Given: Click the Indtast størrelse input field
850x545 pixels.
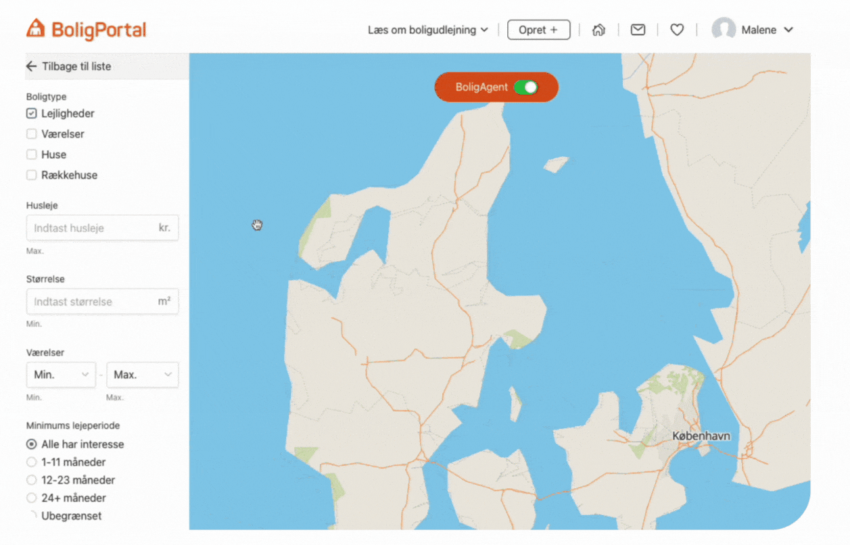Looking at the screenshot, I should pyautogui.click(x=102, y=302).
